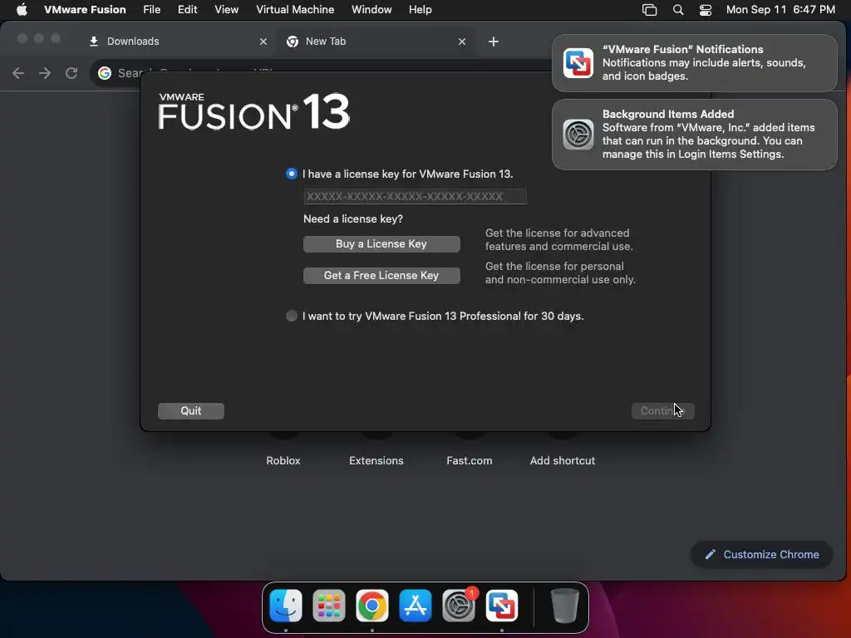This screenshot has height=638, width=851.
Task: Close the Downloads tab in Chrome
Action: click(263, 42)
